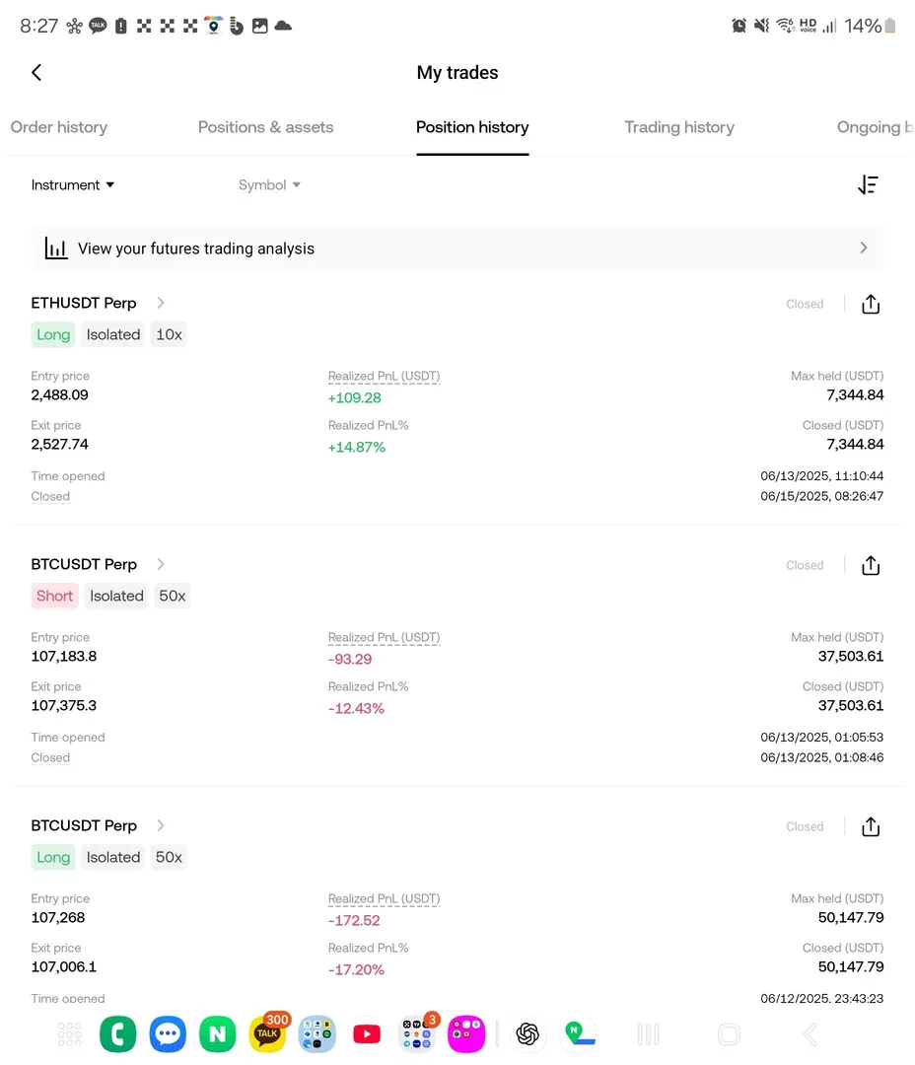Screen dimensions: 915x1065
Task: View your futures trading analysis
Action: pos(457,248)
